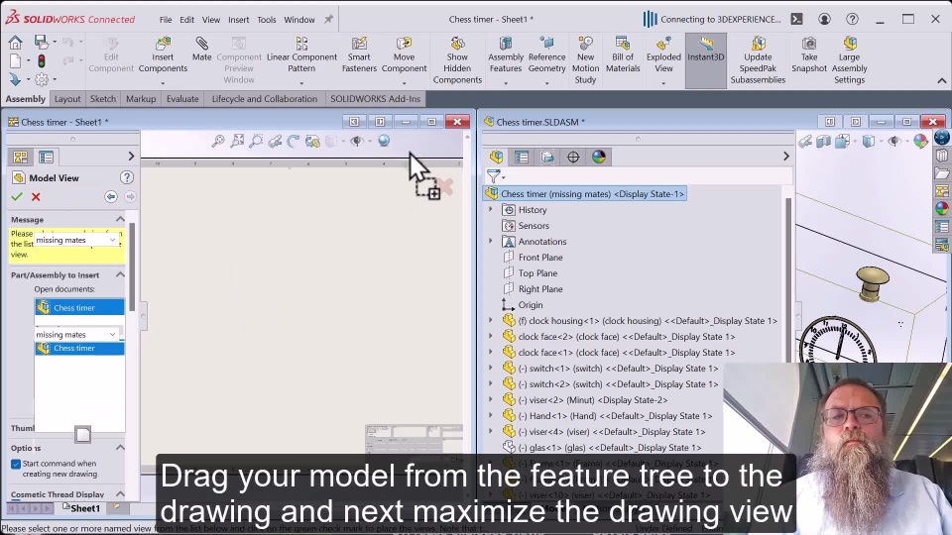Expand the clock housing<1> component
952x535 pixels.
491,320
